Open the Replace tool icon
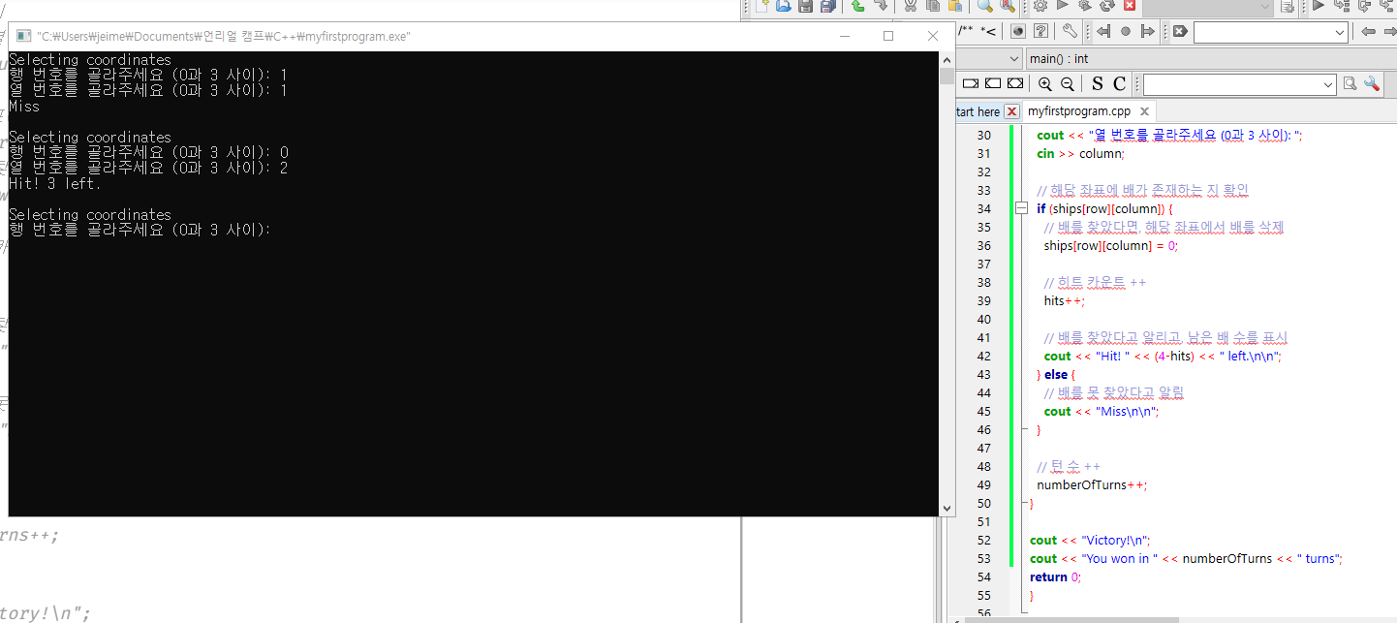This screenshot has width=1397, height=623. click(1008, 6)
